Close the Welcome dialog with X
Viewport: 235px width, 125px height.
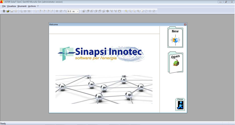point(185,24)
